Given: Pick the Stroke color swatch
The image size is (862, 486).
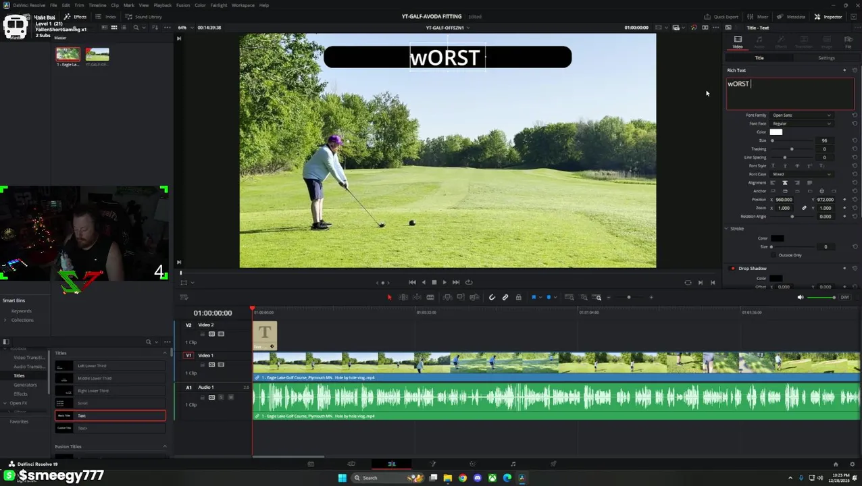Looking at the screenshot, I should pos(778,238).
